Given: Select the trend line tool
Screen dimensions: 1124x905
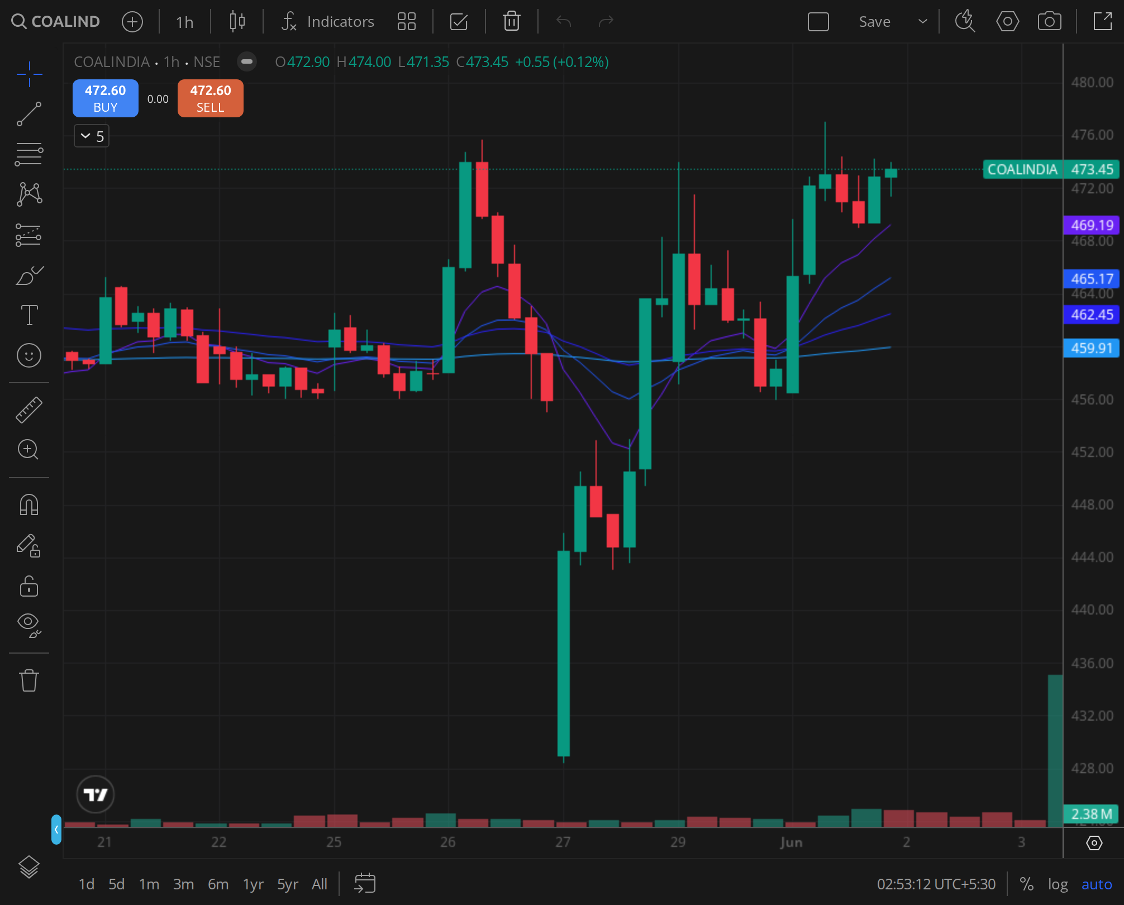Looking at the screenshot, I should [29, 114].
